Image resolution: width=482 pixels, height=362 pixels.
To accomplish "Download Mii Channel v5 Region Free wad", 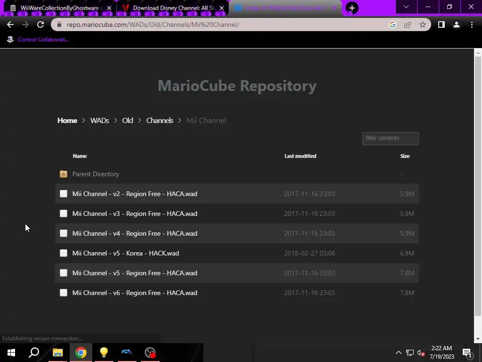I will click(x=135, y=273).
